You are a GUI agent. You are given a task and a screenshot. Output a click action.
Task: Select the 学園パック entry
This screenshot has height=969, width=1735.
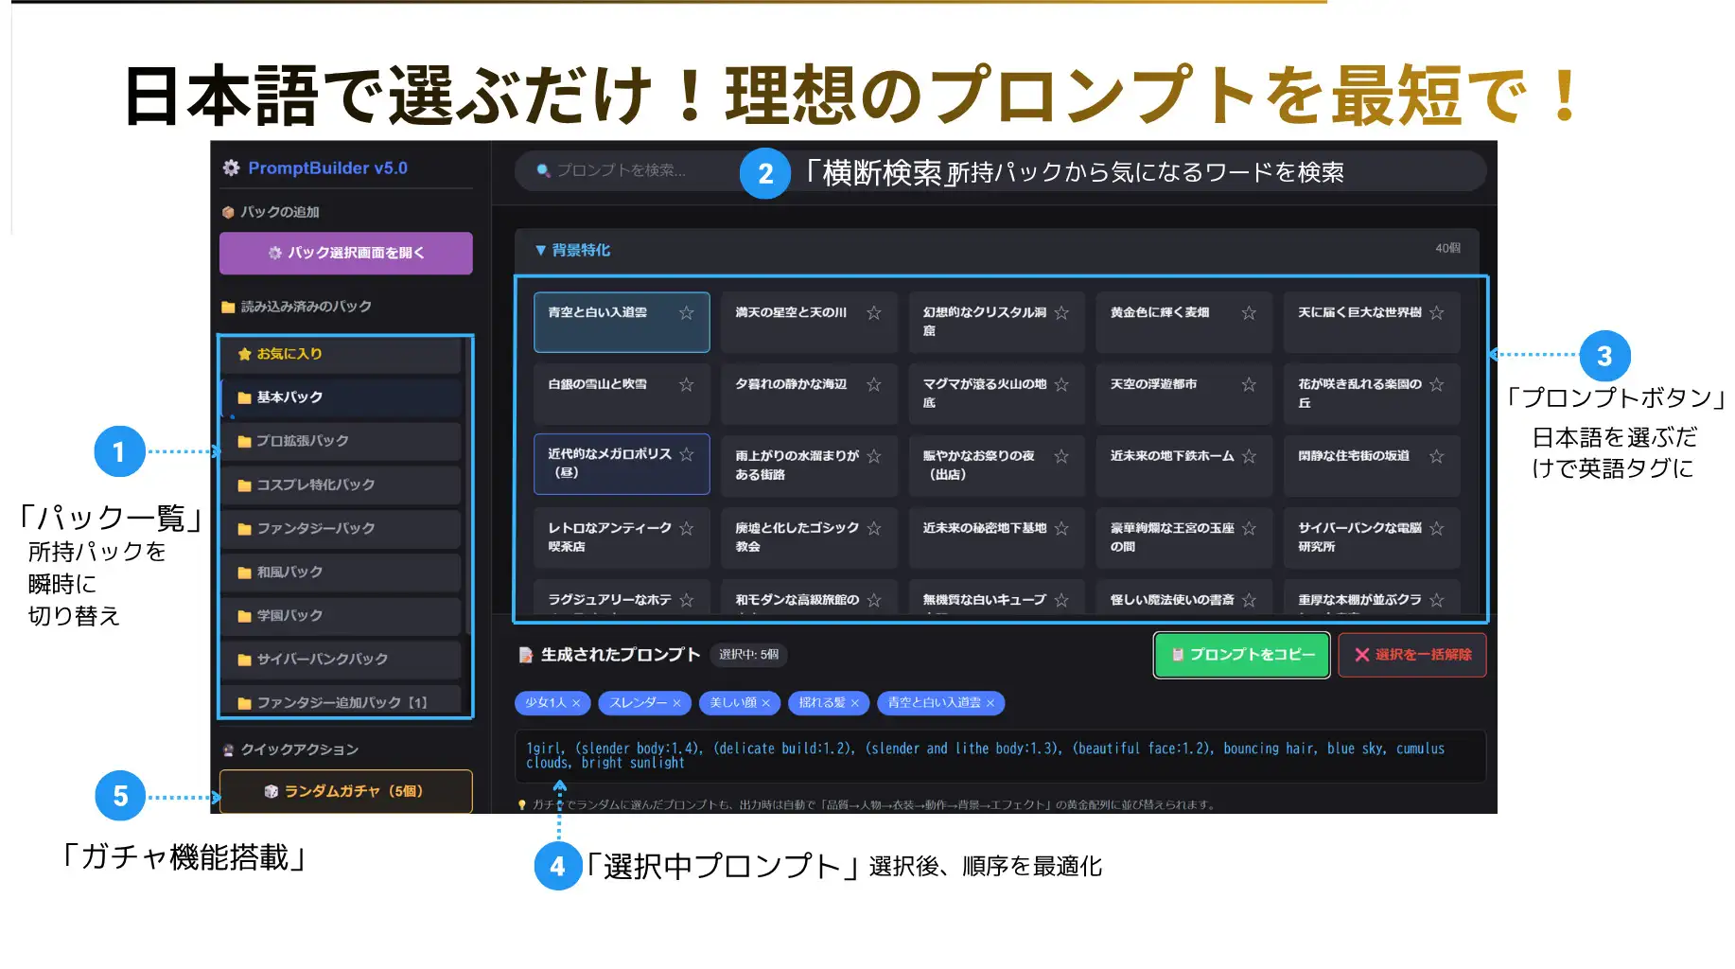click(x=342, y=615)
